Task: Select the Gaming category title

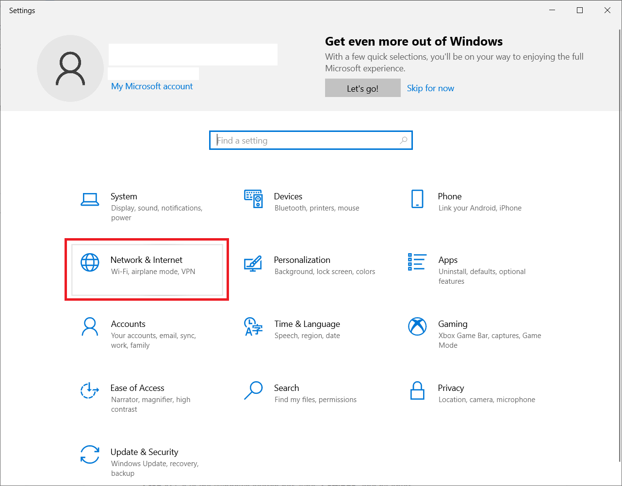Action: pos(453,324)
